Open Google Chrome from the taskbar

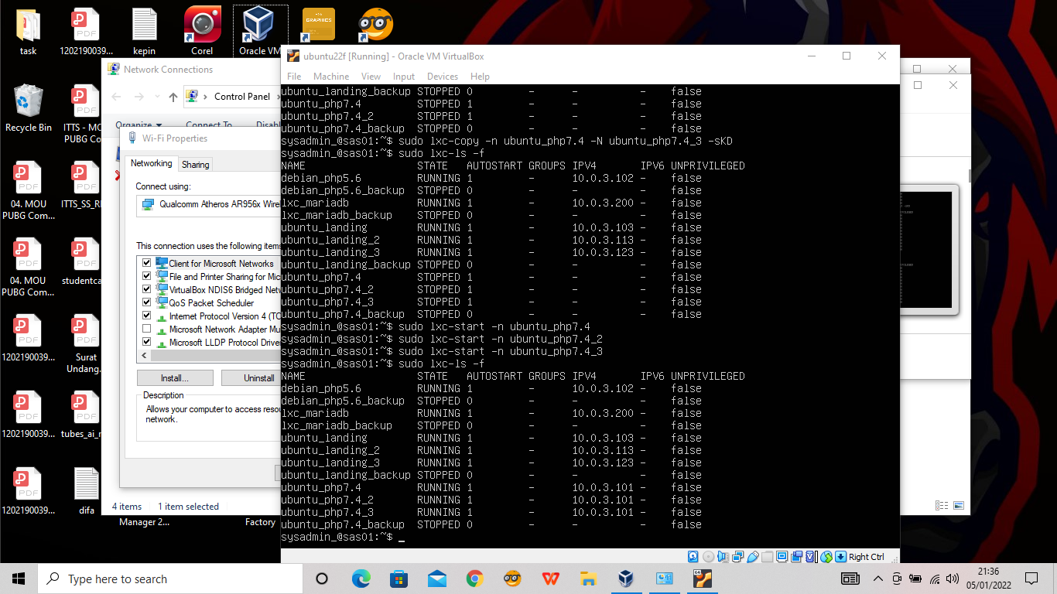tap(475, 579)
